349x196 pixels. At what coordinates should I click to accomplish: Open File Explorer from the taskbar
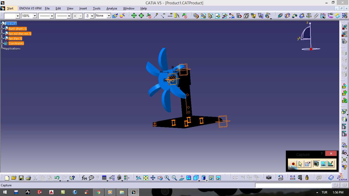click(122, 192)
